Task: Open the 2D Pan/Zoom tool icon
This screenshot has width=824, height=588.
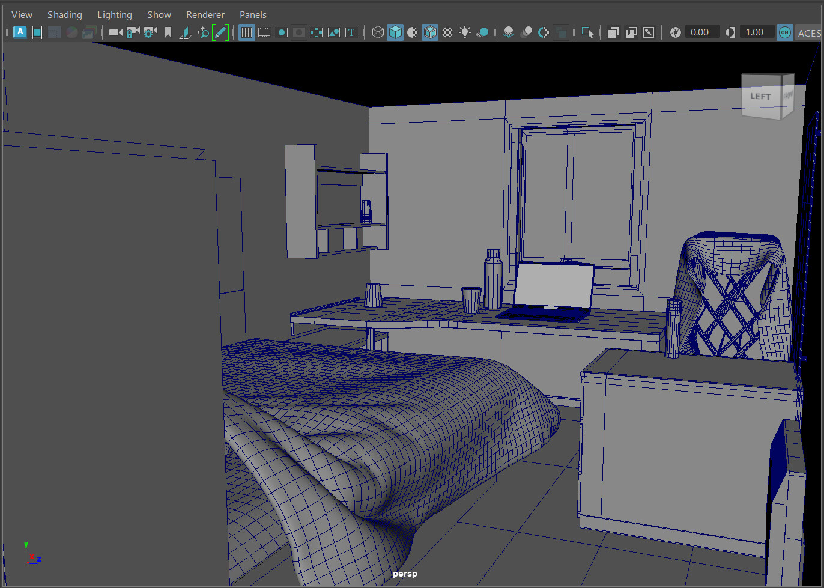Action: (203, 32)
